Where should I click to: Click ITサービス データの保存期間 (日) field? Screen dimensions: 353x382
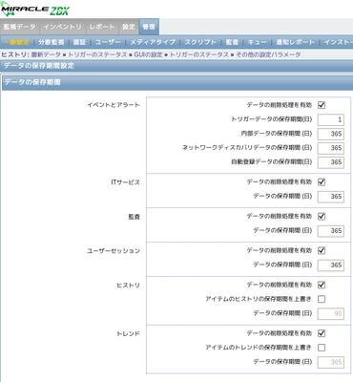point(331,197)
